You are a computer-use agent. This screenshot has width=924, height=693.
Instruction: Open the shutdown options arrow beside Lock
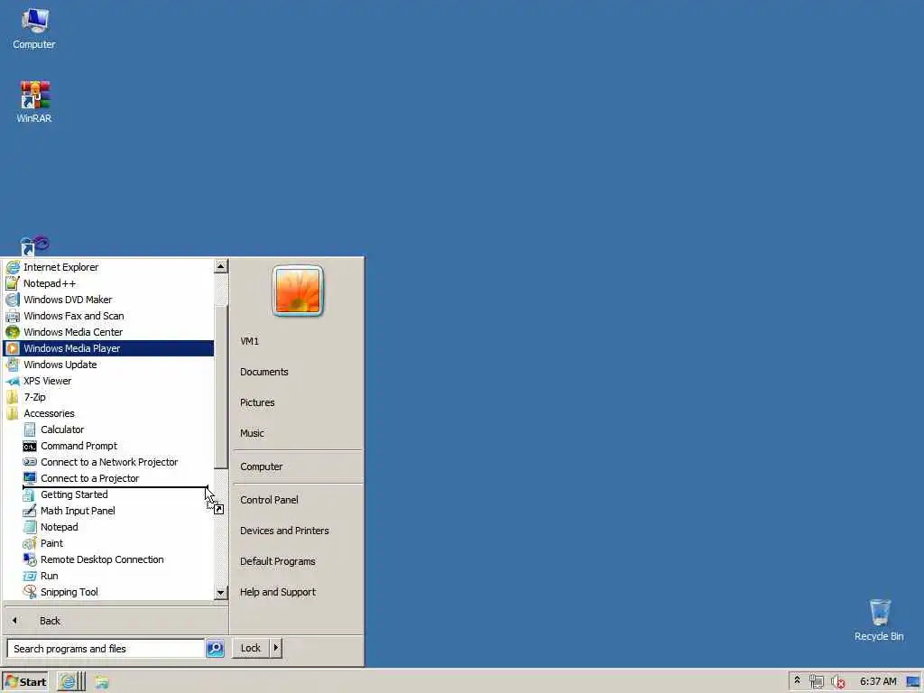coord(276,648)
